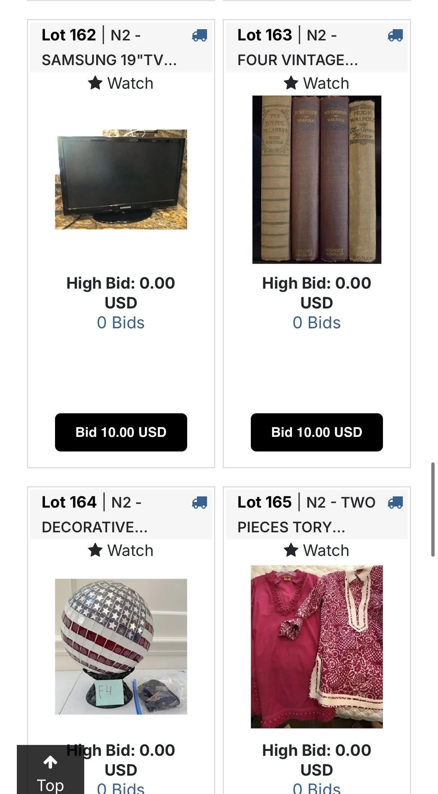
Task: Open Lot 165 Two Pieces Tory title
Action: (x=306, y=514)
